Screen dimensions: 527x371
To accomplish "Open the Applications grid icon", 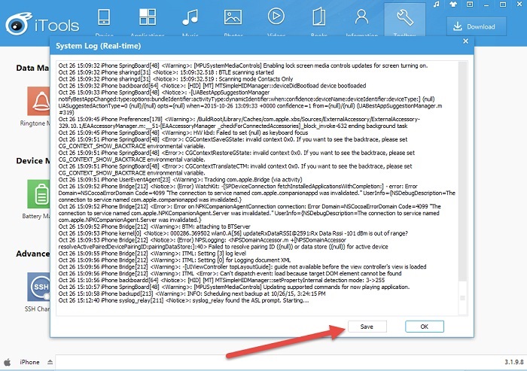I will [x=148, y=17].
